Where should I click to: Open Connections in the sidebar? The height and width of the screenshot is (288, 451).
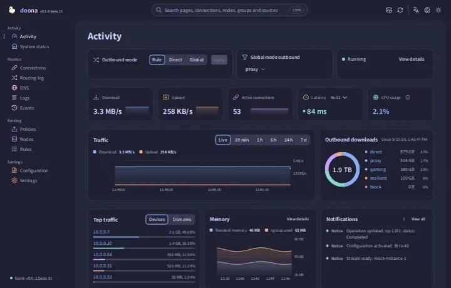(x=33, y=68)
